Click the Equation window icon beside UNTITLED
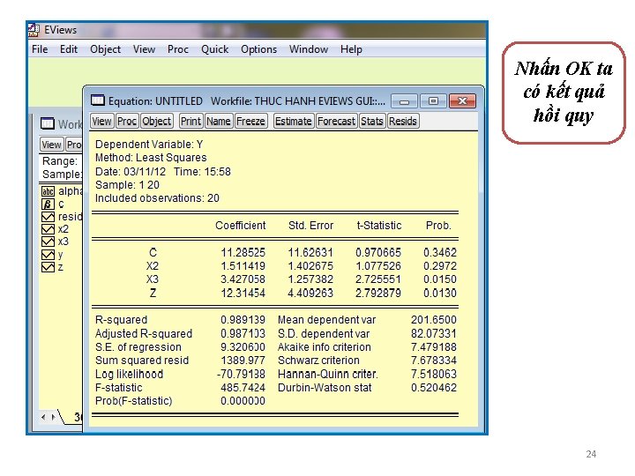Image resolution: width=635 pixels, height=476 pixels. click(98, 100)
